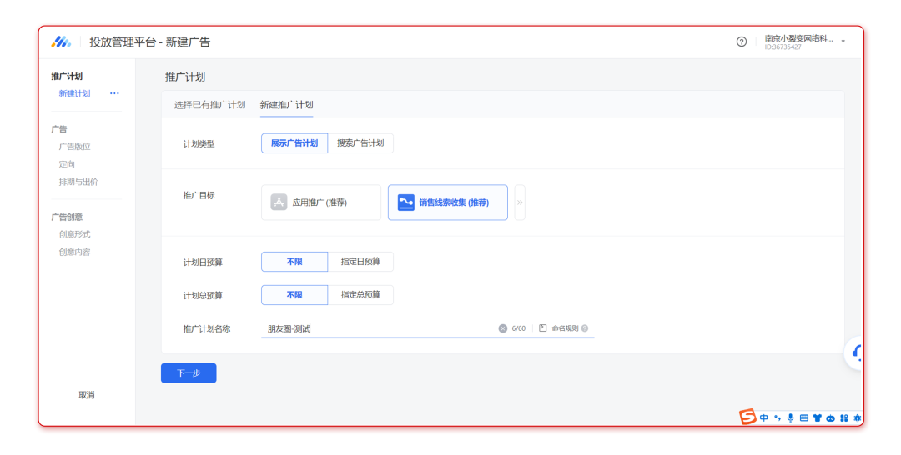The image size is (901, 455).
Task: Select 搜索广告计划 plan type
Action: (360, 143)
